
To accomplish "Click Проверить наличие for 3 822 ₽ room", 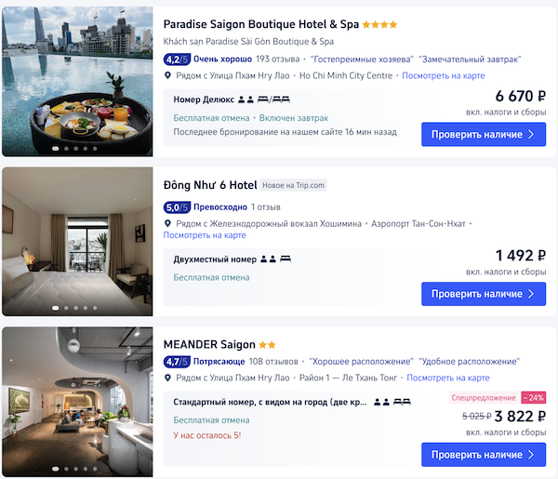I will click(484, 455).
